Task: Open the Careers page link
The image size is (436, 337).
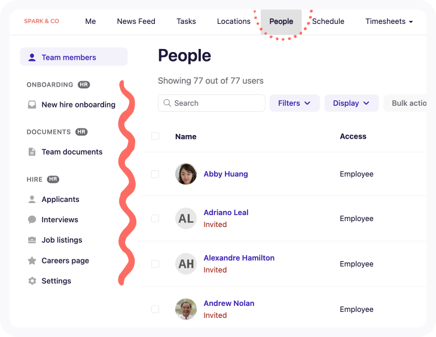Action: point(65,261)
